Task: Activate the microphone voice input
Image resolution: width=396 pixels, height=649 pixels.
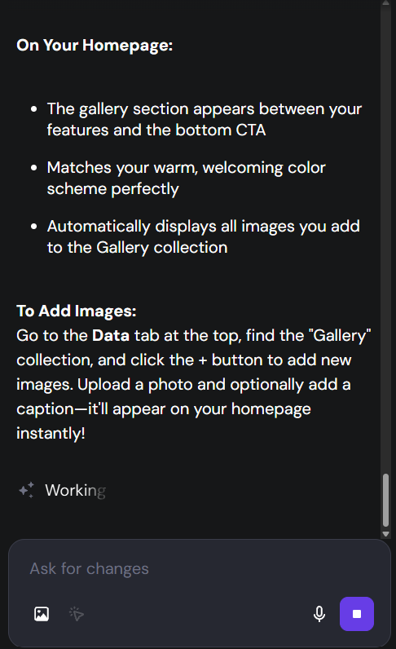Action: (x=319, y=614)
